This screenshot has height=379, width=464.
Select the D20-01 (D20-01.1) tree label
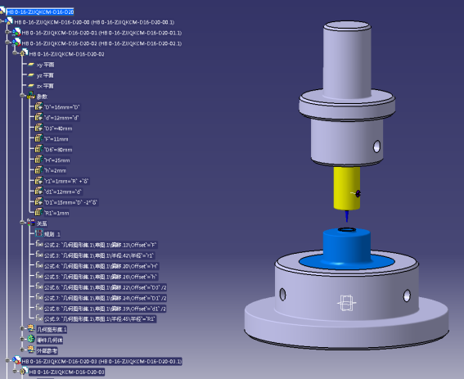click(101, 33)
